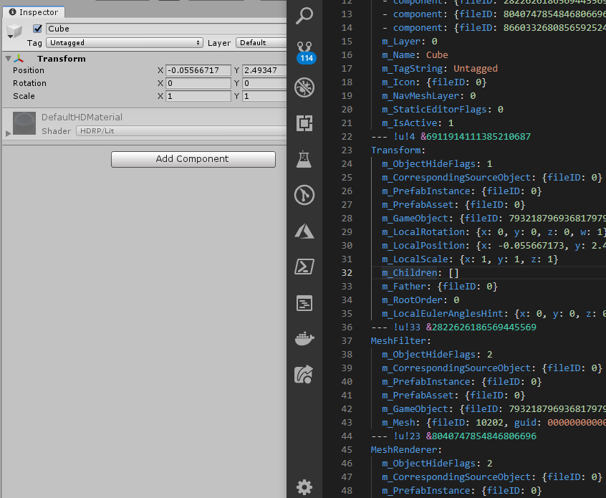Image resolution: width=606 pixels, height=498 pixels.
Task: Open the Live Share icon
Action: 304,374
